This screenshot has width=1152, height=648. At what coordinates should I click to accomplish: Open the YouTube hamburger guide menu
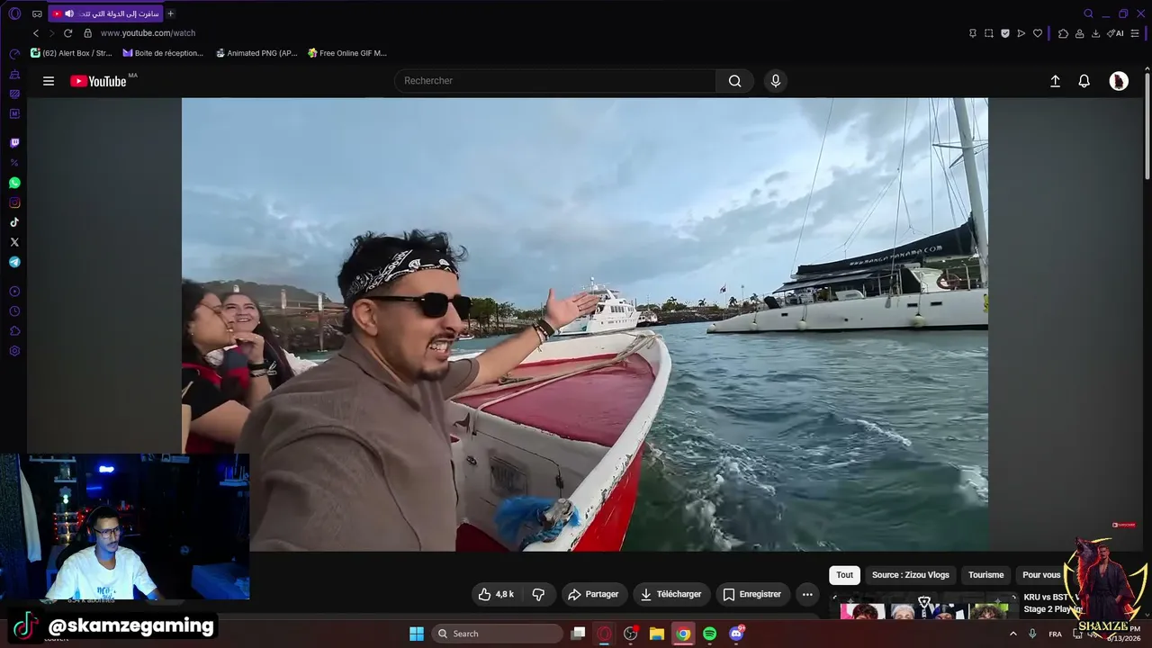point(49,81)
